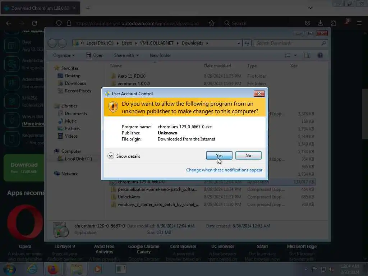This screenshot has width=368, height=276.
Task: Select the UnlockAero zip file
Action: pyautogui.click(x=212, y=197)
